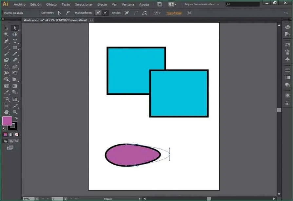
Task: Select the Width tool
Action: click(x=6, y=73)
